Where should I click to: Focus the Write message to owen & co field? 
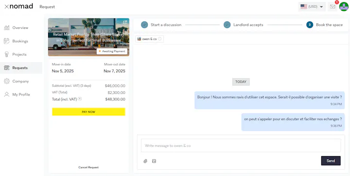tap(241, 145)
